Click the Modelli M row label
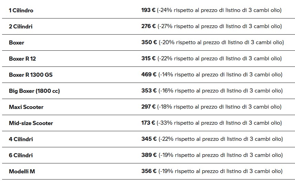 click(x=22, y=171)
